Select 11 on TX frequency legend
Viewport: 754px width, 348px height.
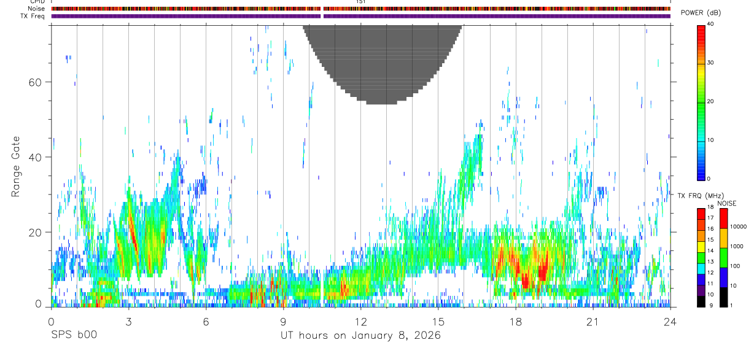(710, 284)
